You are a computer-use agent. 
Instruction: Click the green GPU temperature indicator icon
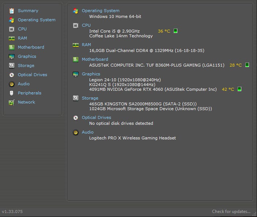[239, 89]
